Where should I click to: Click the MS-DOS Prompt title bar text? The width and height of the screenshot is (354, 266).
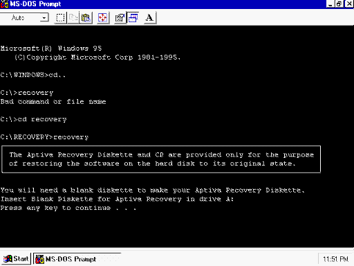point(36,4)
